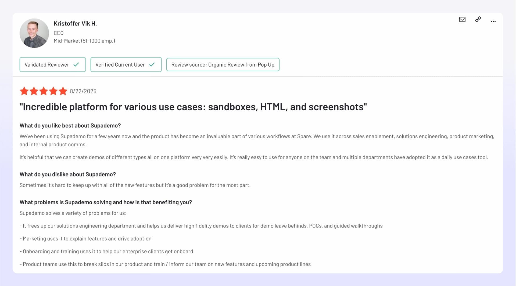Click the third orange rating star
This screenshot has height=286, width=516.
pos(44,91)
